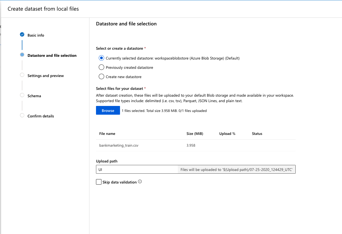Viewport: 342px width, 234px height.
Task: Select Create new datastore radio button
Action: click(101, 77)
